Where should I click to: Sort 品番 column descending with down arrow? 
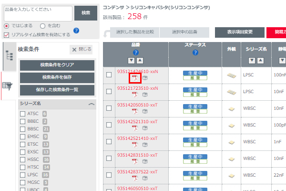click(132, 60)
